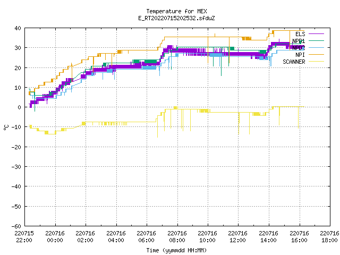Click the x-axis label '220716 02:00'
The width and height of the screenshot is (340, 255).
tap(86, 237)
